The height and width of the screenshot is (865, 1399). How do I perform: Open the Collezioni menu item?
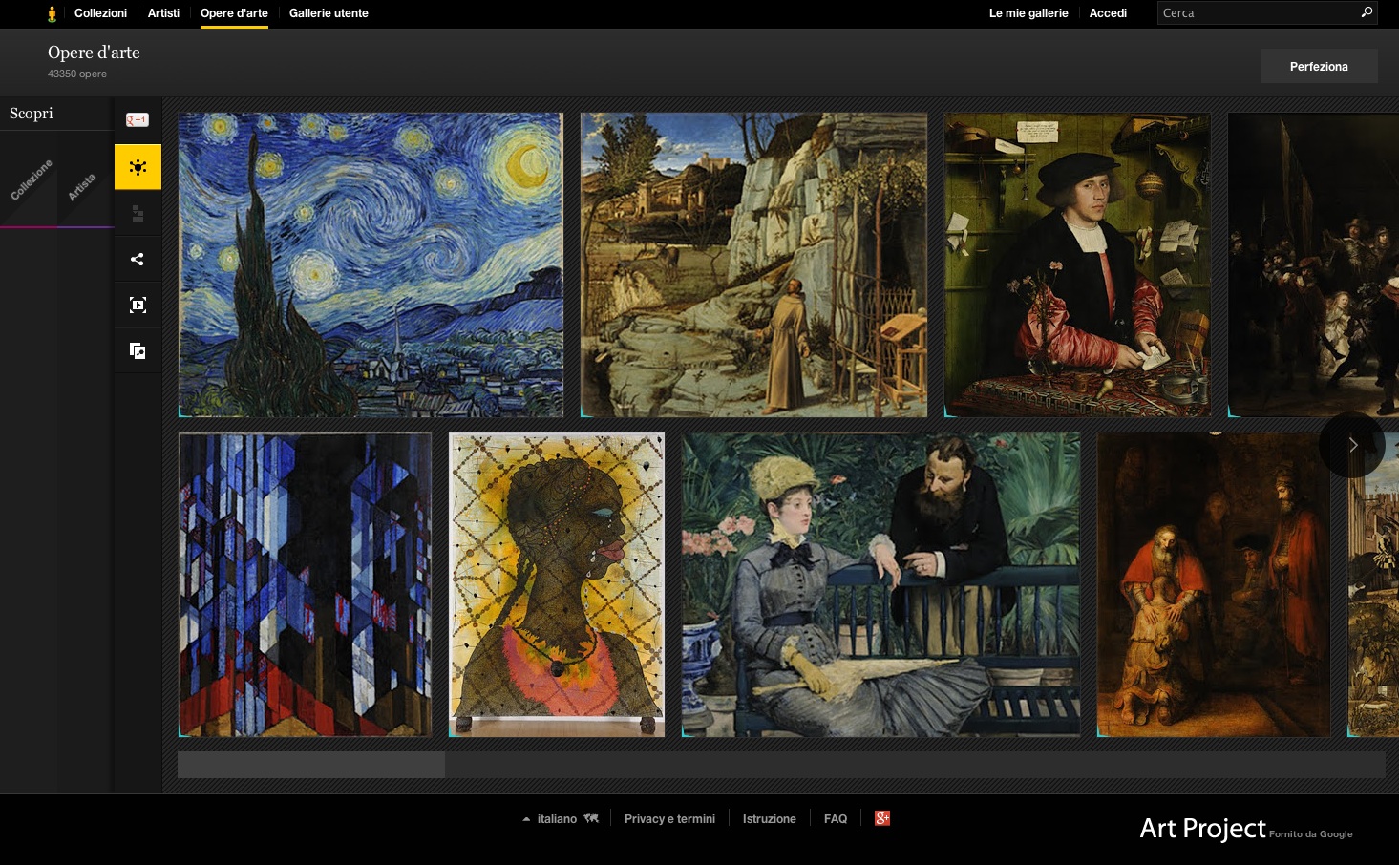(x=100, y=13)
